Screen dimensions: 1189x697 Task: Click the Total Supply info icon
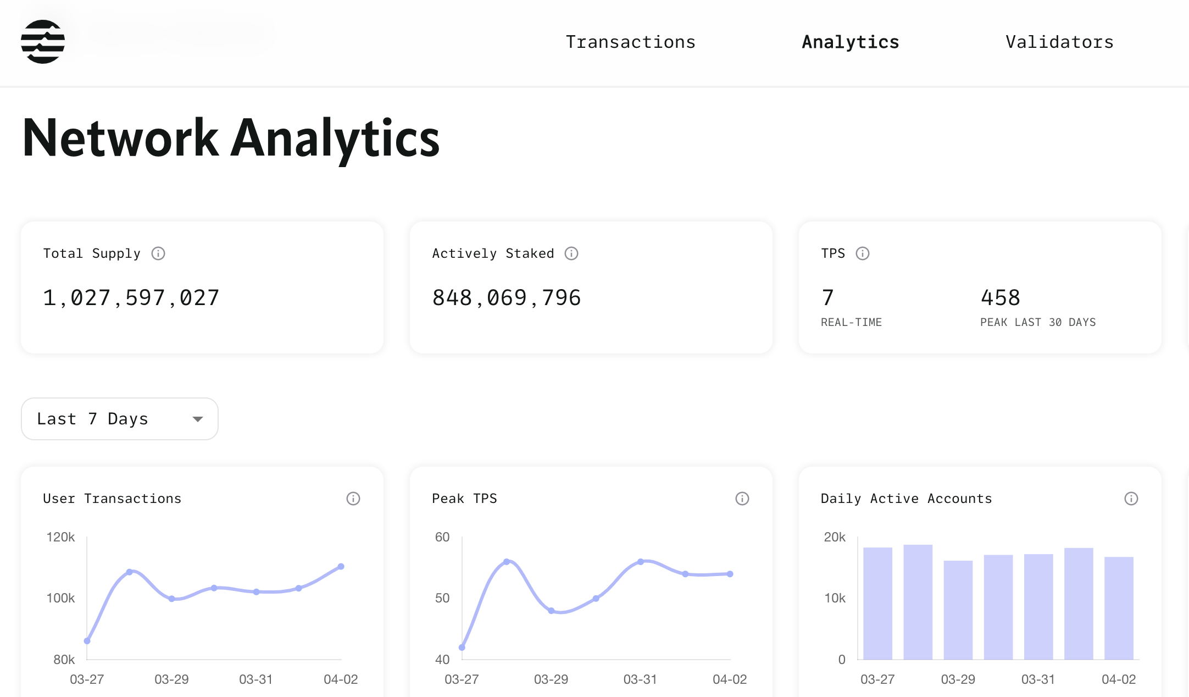coord(158,253)
